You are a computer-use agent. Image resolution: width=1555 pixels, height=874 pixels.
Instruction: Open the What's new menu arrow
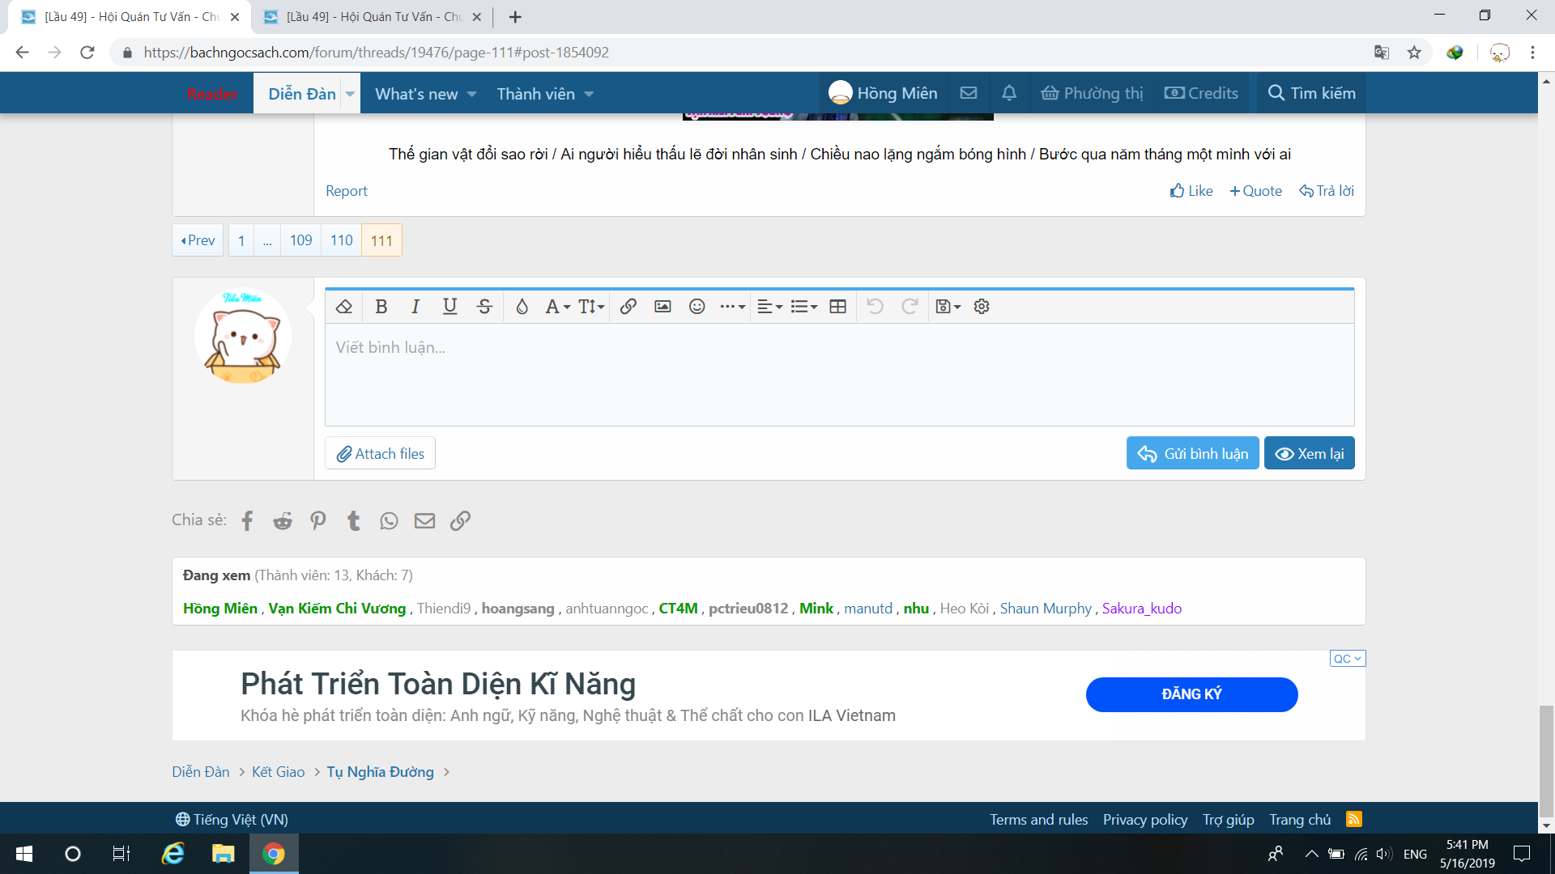click(472, 95)
